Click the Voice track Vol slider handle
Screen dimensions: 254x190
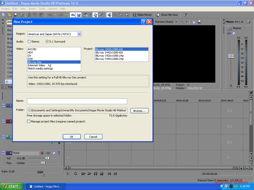(47, 158)
